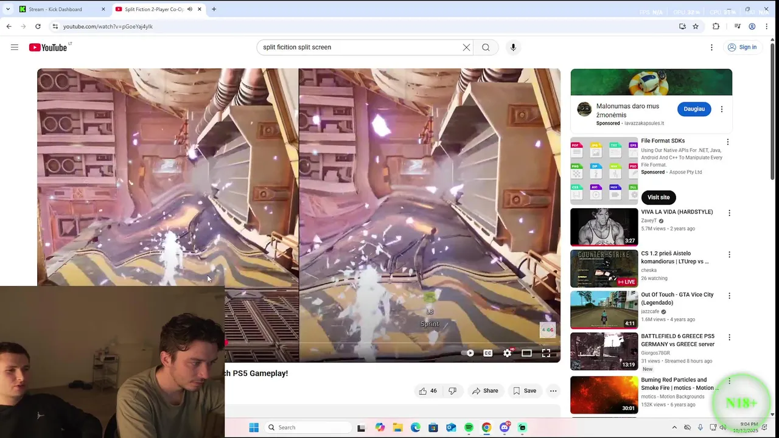This screenshot has height=438, width=779.
Task: Open menu for BATTLEFIELD 6 video
Action: (729, 337)
